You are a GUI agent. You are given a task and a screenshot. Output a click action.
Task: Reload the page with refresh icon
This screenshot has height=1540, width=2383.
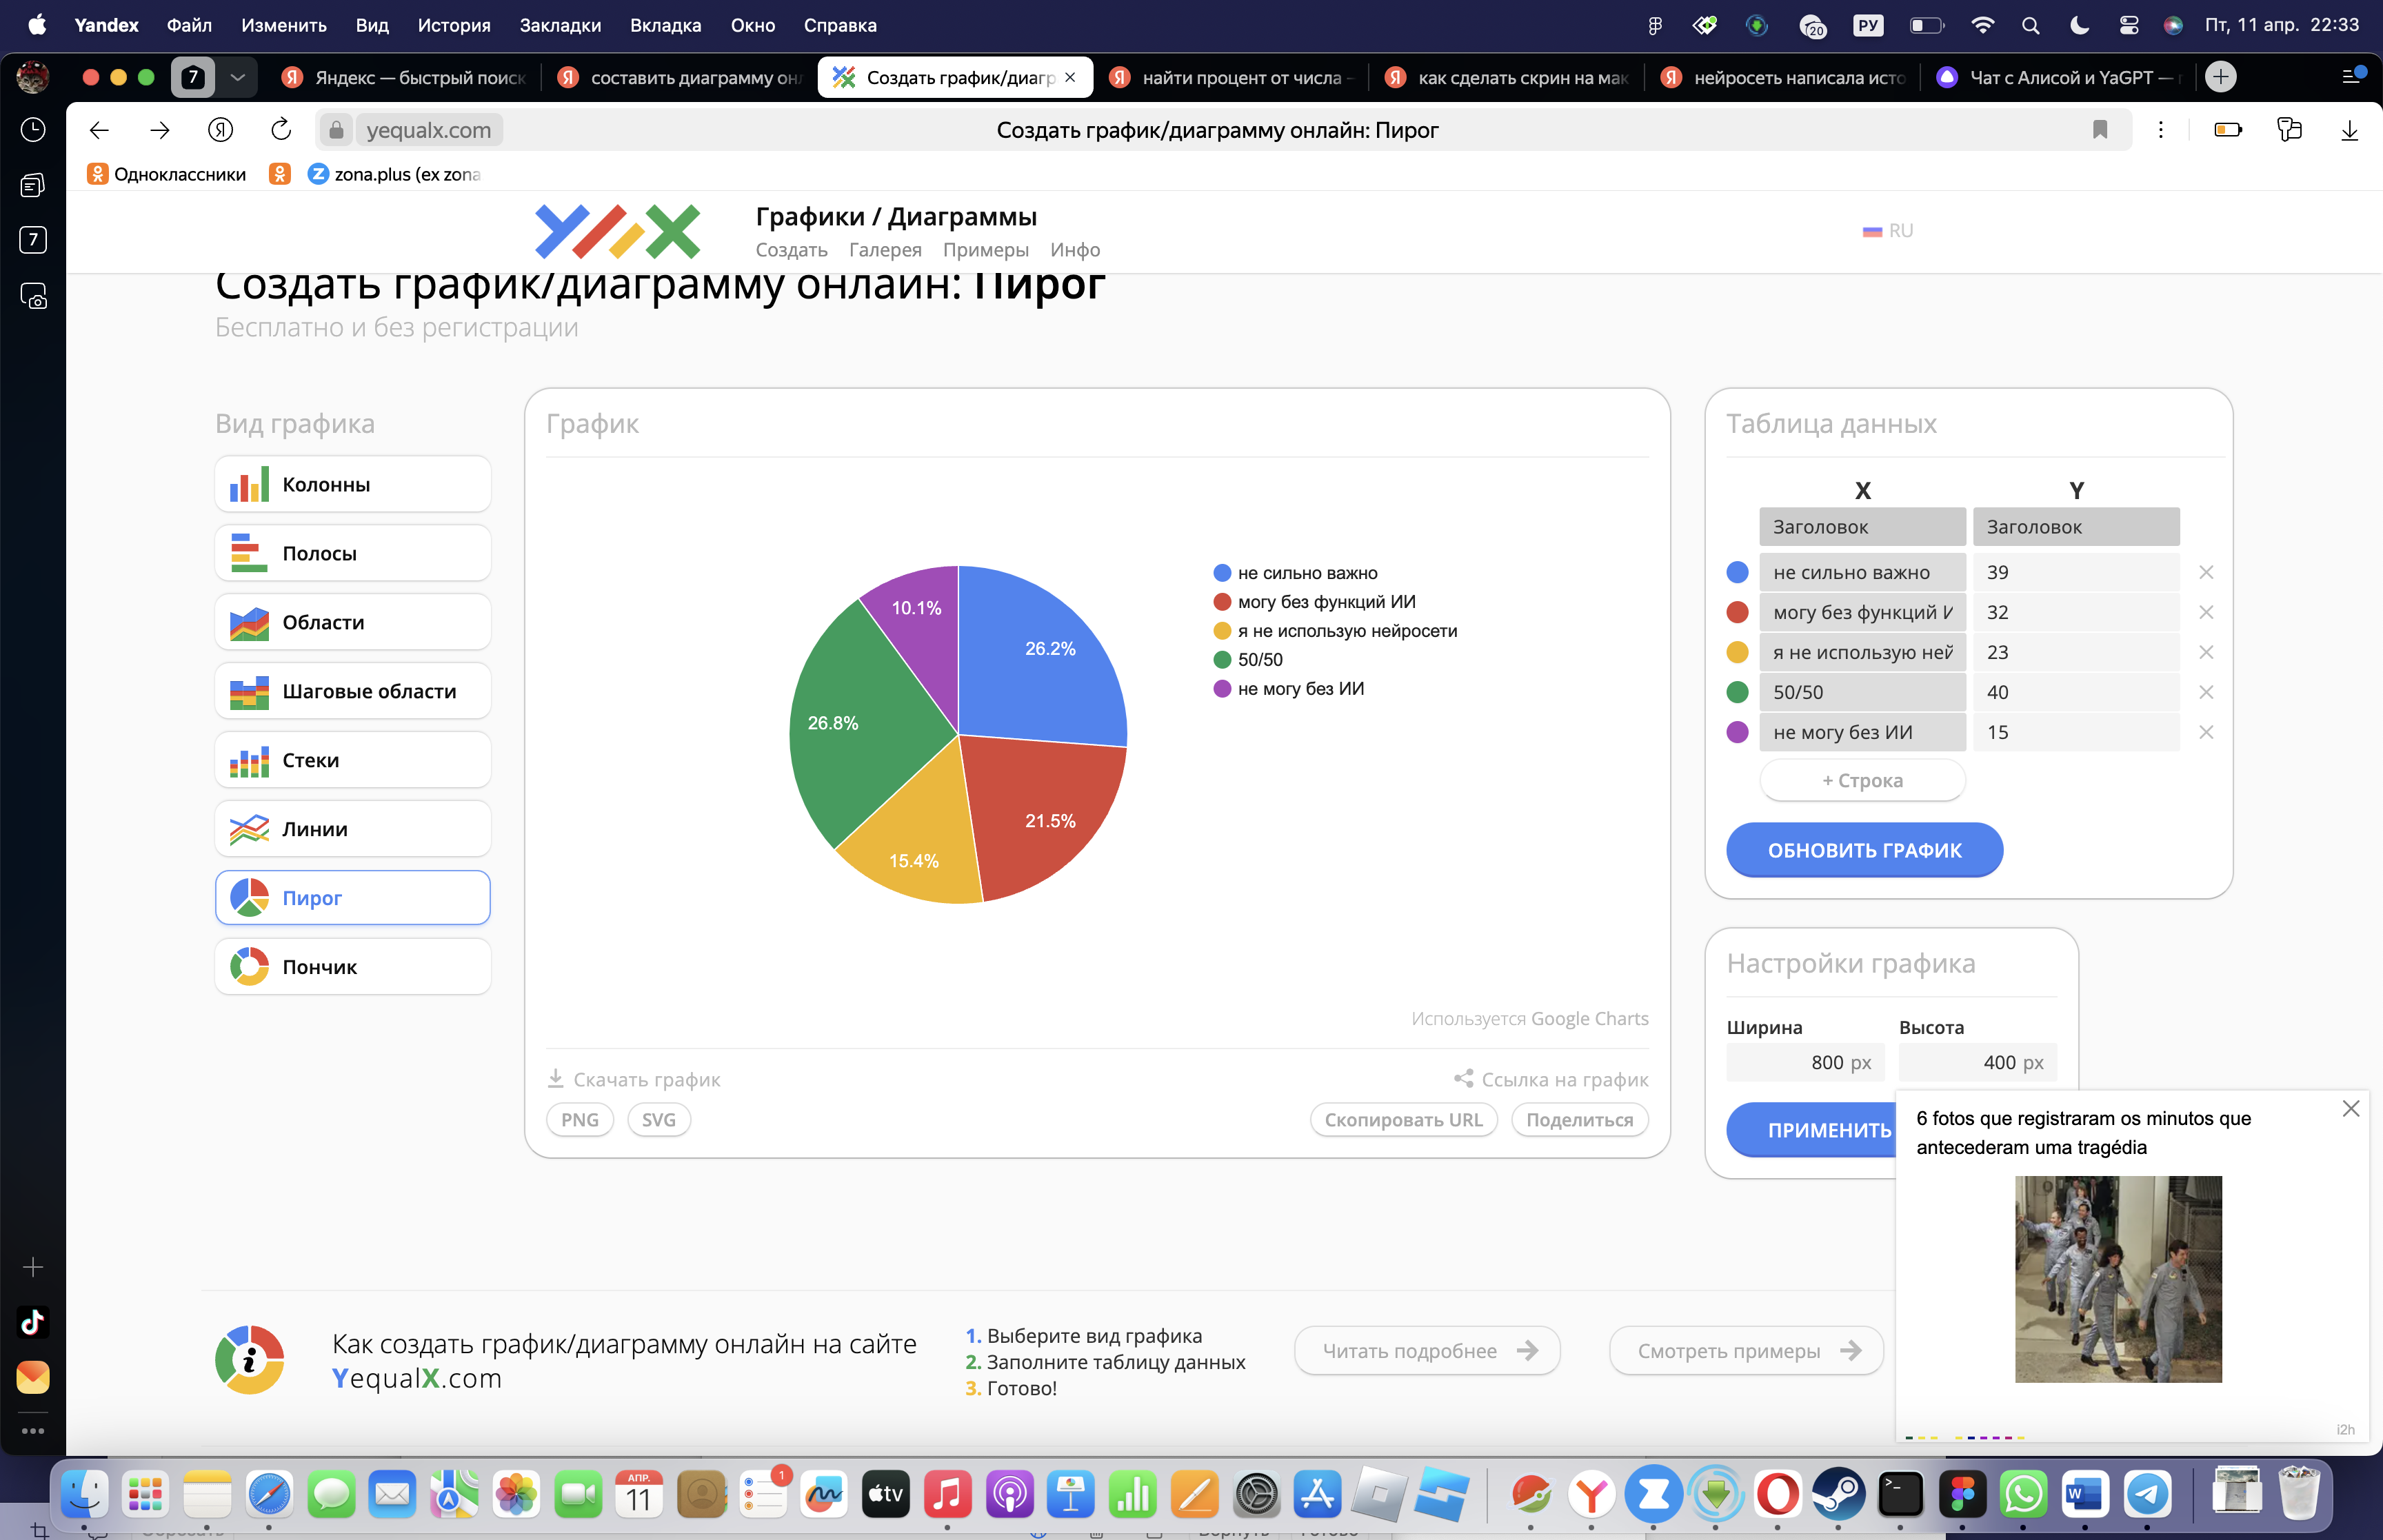click(x=281, y=130)
